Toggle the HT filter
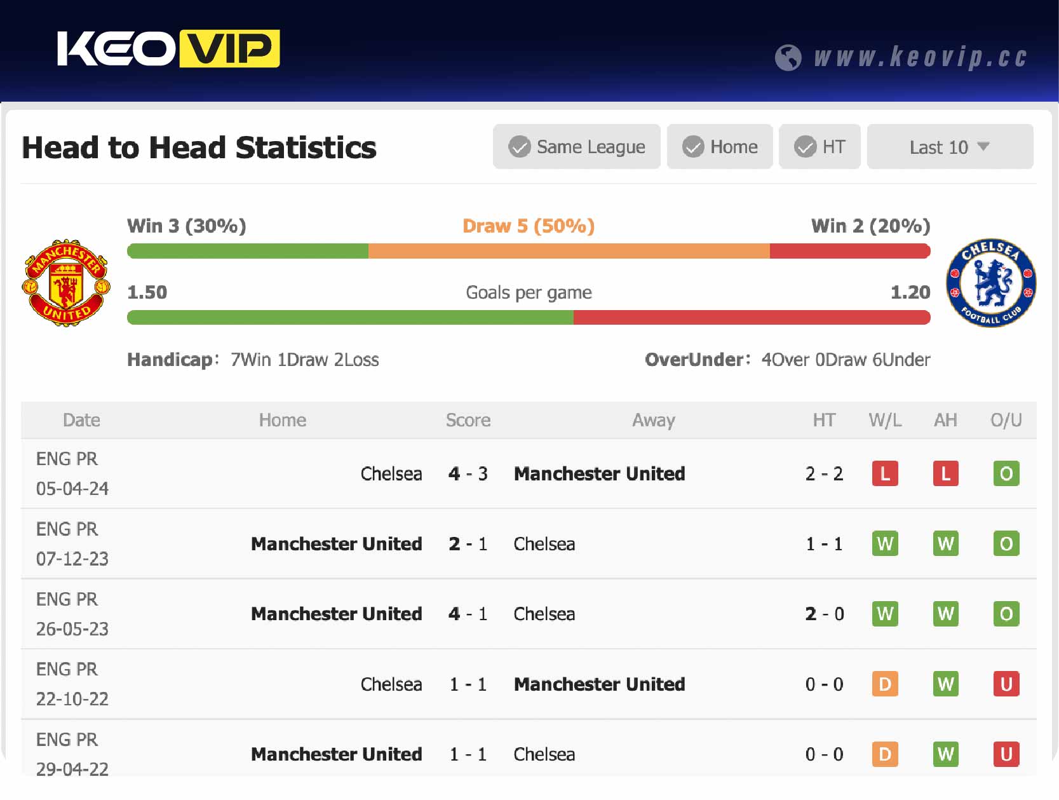Image resolution: width=1059 pixels, height=800 pixels. click(x=820, y=147)
